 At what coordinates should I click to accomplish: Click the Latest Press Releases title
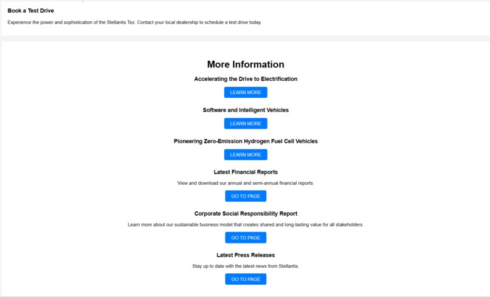click(x=246, y=255)
